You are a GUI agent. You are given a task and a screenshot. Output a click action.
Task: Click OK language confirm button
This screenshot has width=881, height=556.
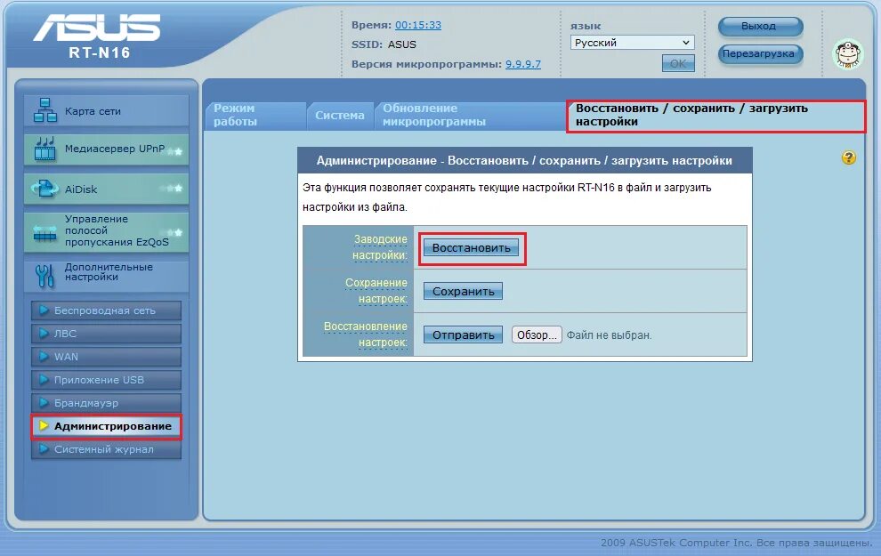pos(678,63)
